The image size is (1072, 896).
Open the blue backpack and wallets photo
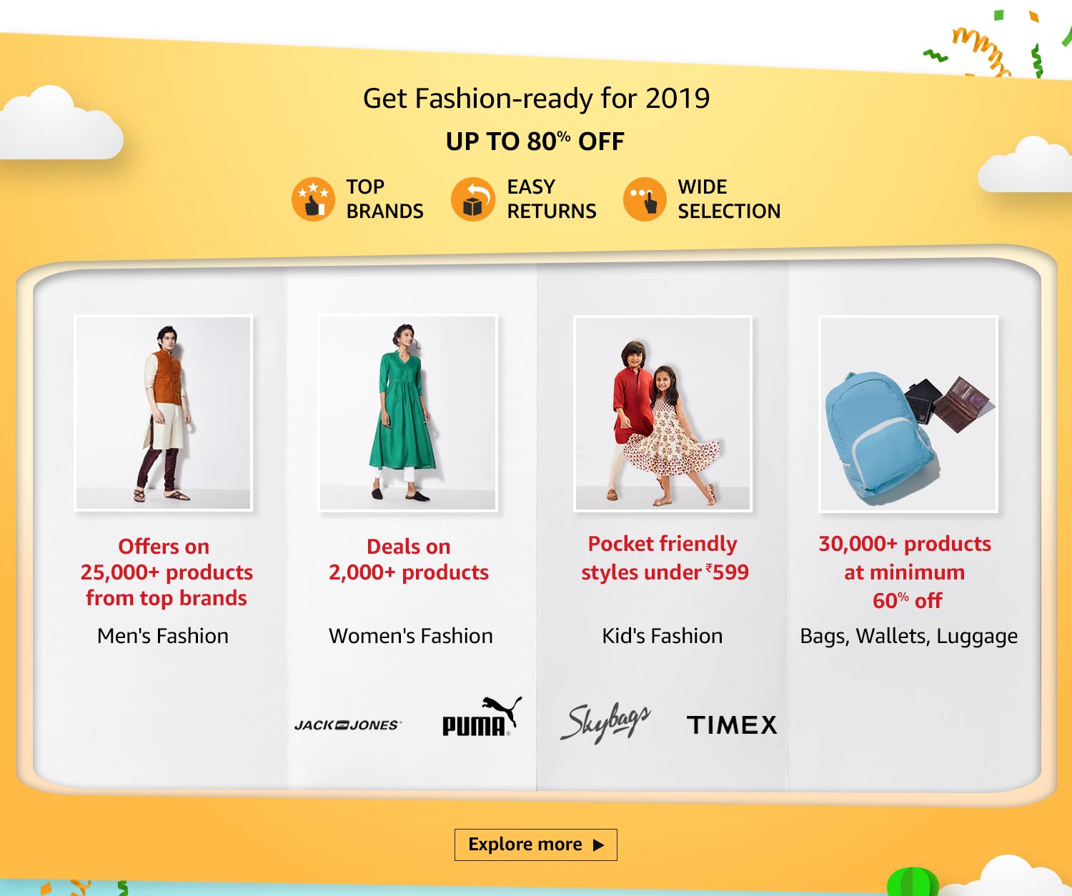click(908, 414)
